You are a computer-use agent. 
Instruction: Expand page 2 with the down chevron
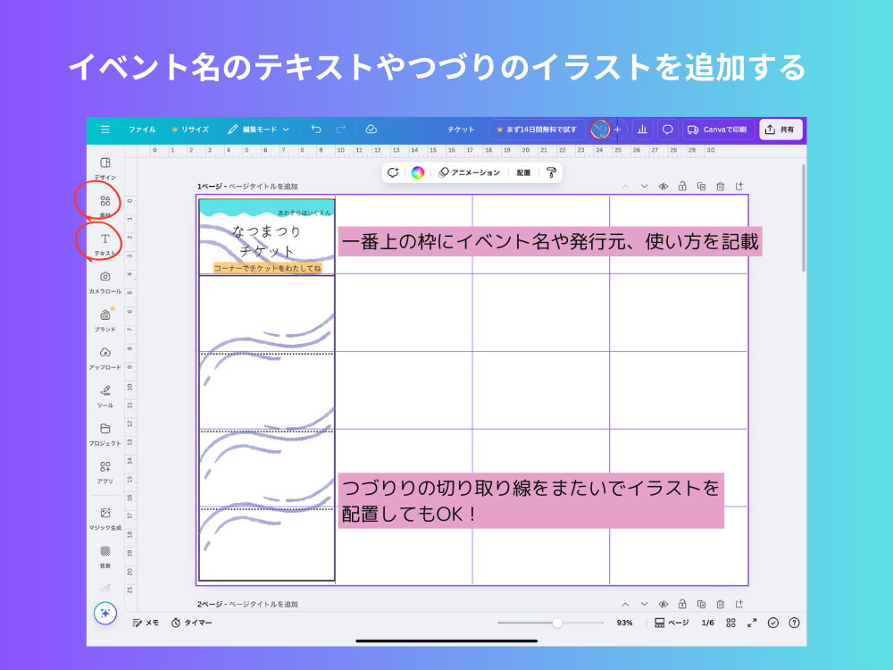646,604
